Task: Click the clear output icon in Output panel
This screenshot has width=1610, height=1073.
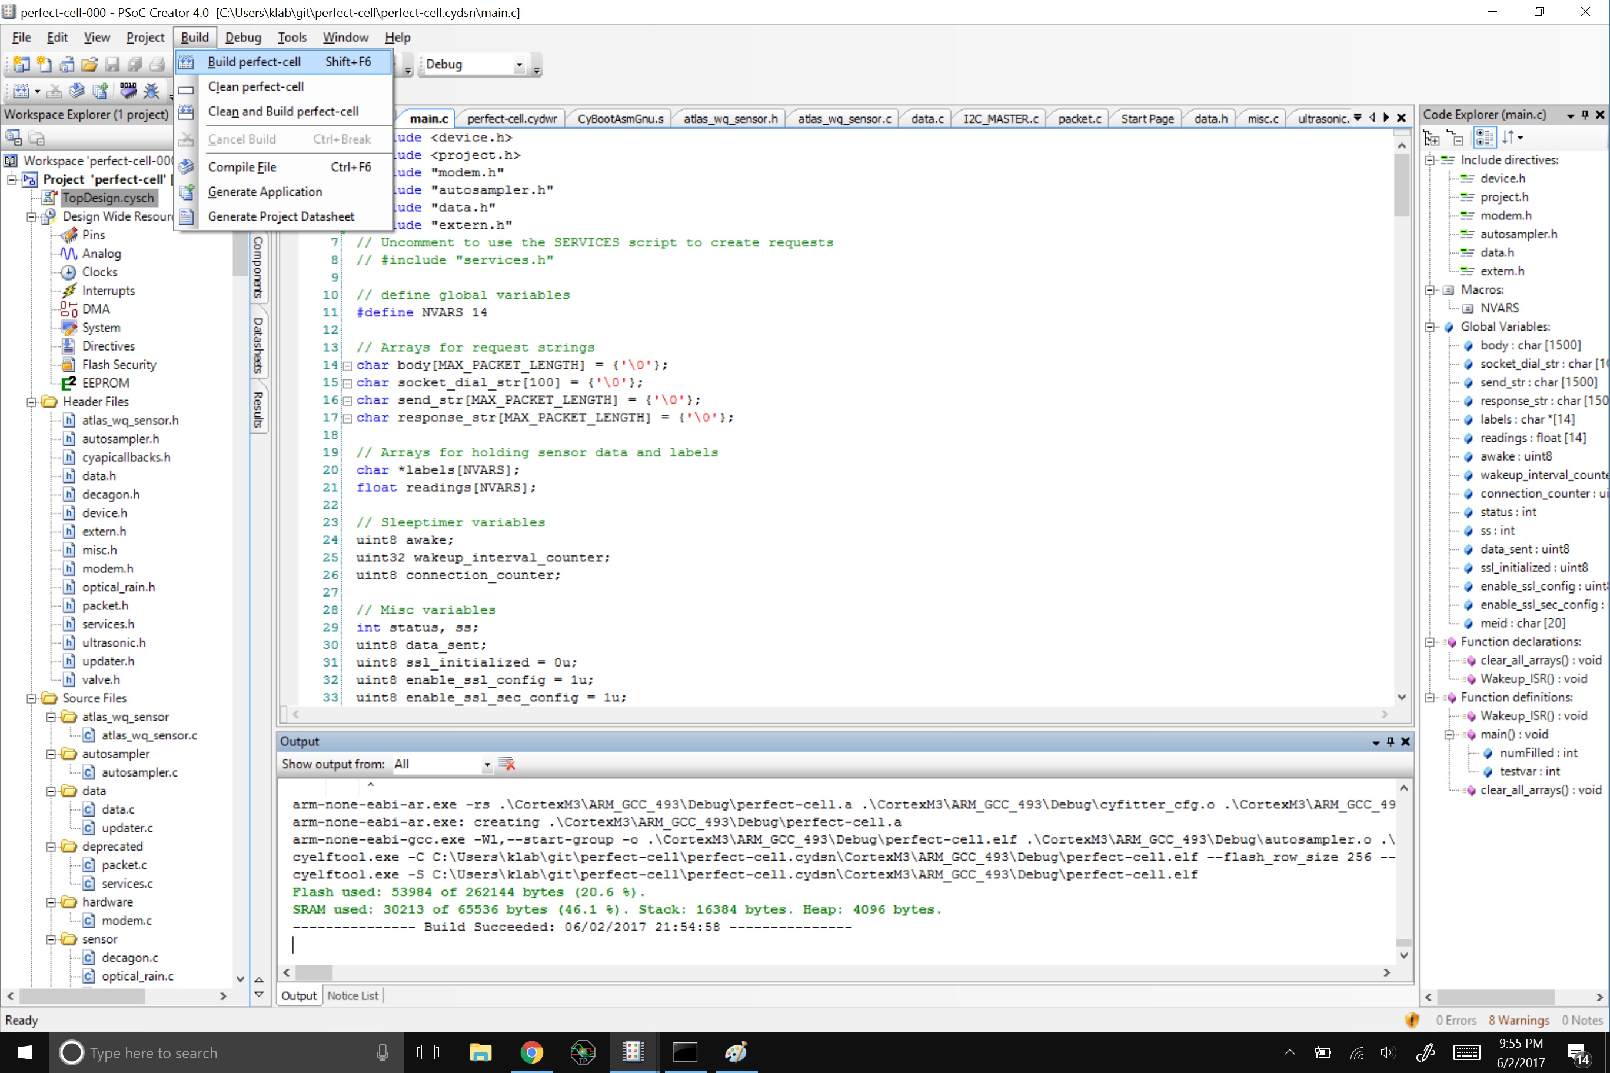Action: tap(507, 764)
